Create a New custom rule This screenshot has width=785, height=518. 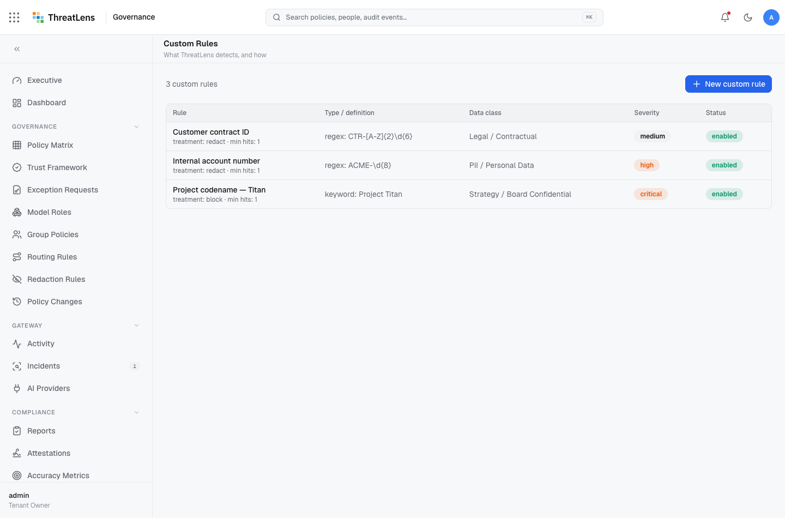pyautogui.click(x=728, y=84)
